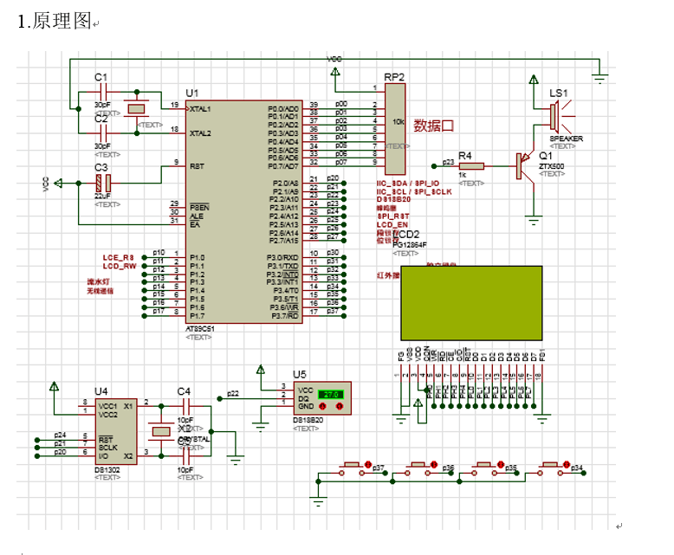This screenshot has height=555, width=674.
Task: Click right red adjust button on DS18B20
Action: click(x=339, y=406)
